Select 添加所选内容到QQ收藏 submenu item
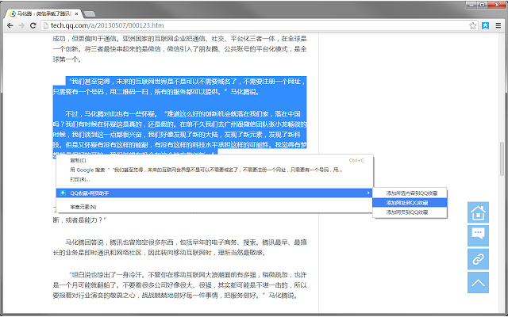The height and width of the screenshot is (317, 508). [x=410, y=193]
